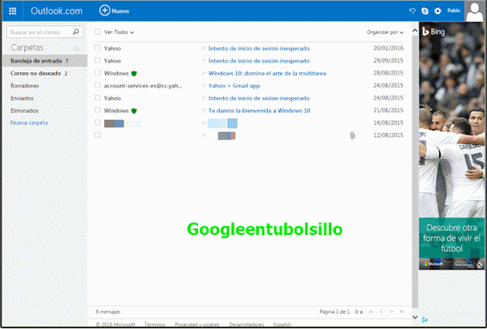Click the Ir a page text
Viewport: 487px width, 329px height.
coord(359,312)
